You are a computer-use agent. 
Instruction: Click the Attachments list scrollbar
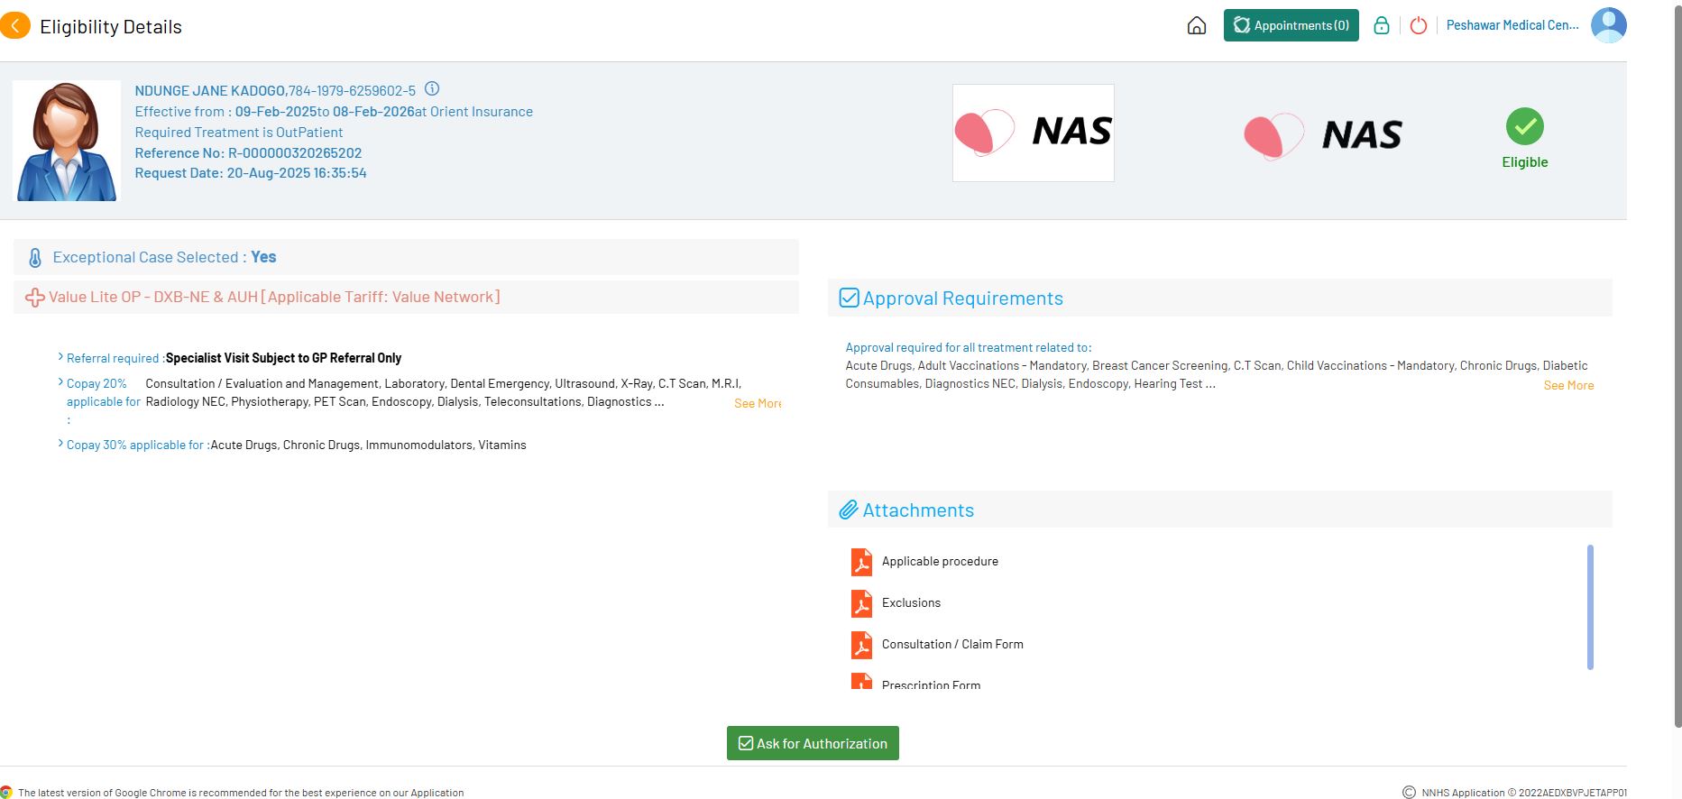[x=1589, y=607]
